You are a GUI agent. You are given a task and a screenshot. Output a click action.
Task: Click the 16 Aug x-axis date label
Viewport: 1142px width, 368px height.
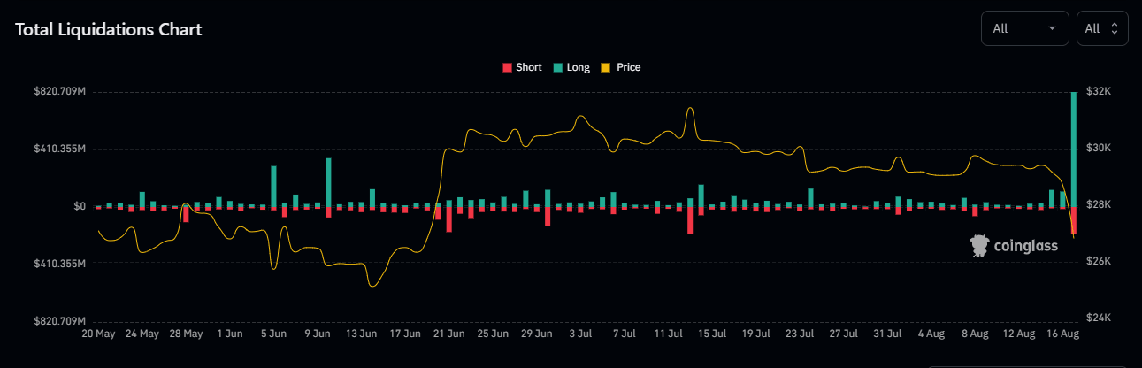click(x=1062, y=334)
